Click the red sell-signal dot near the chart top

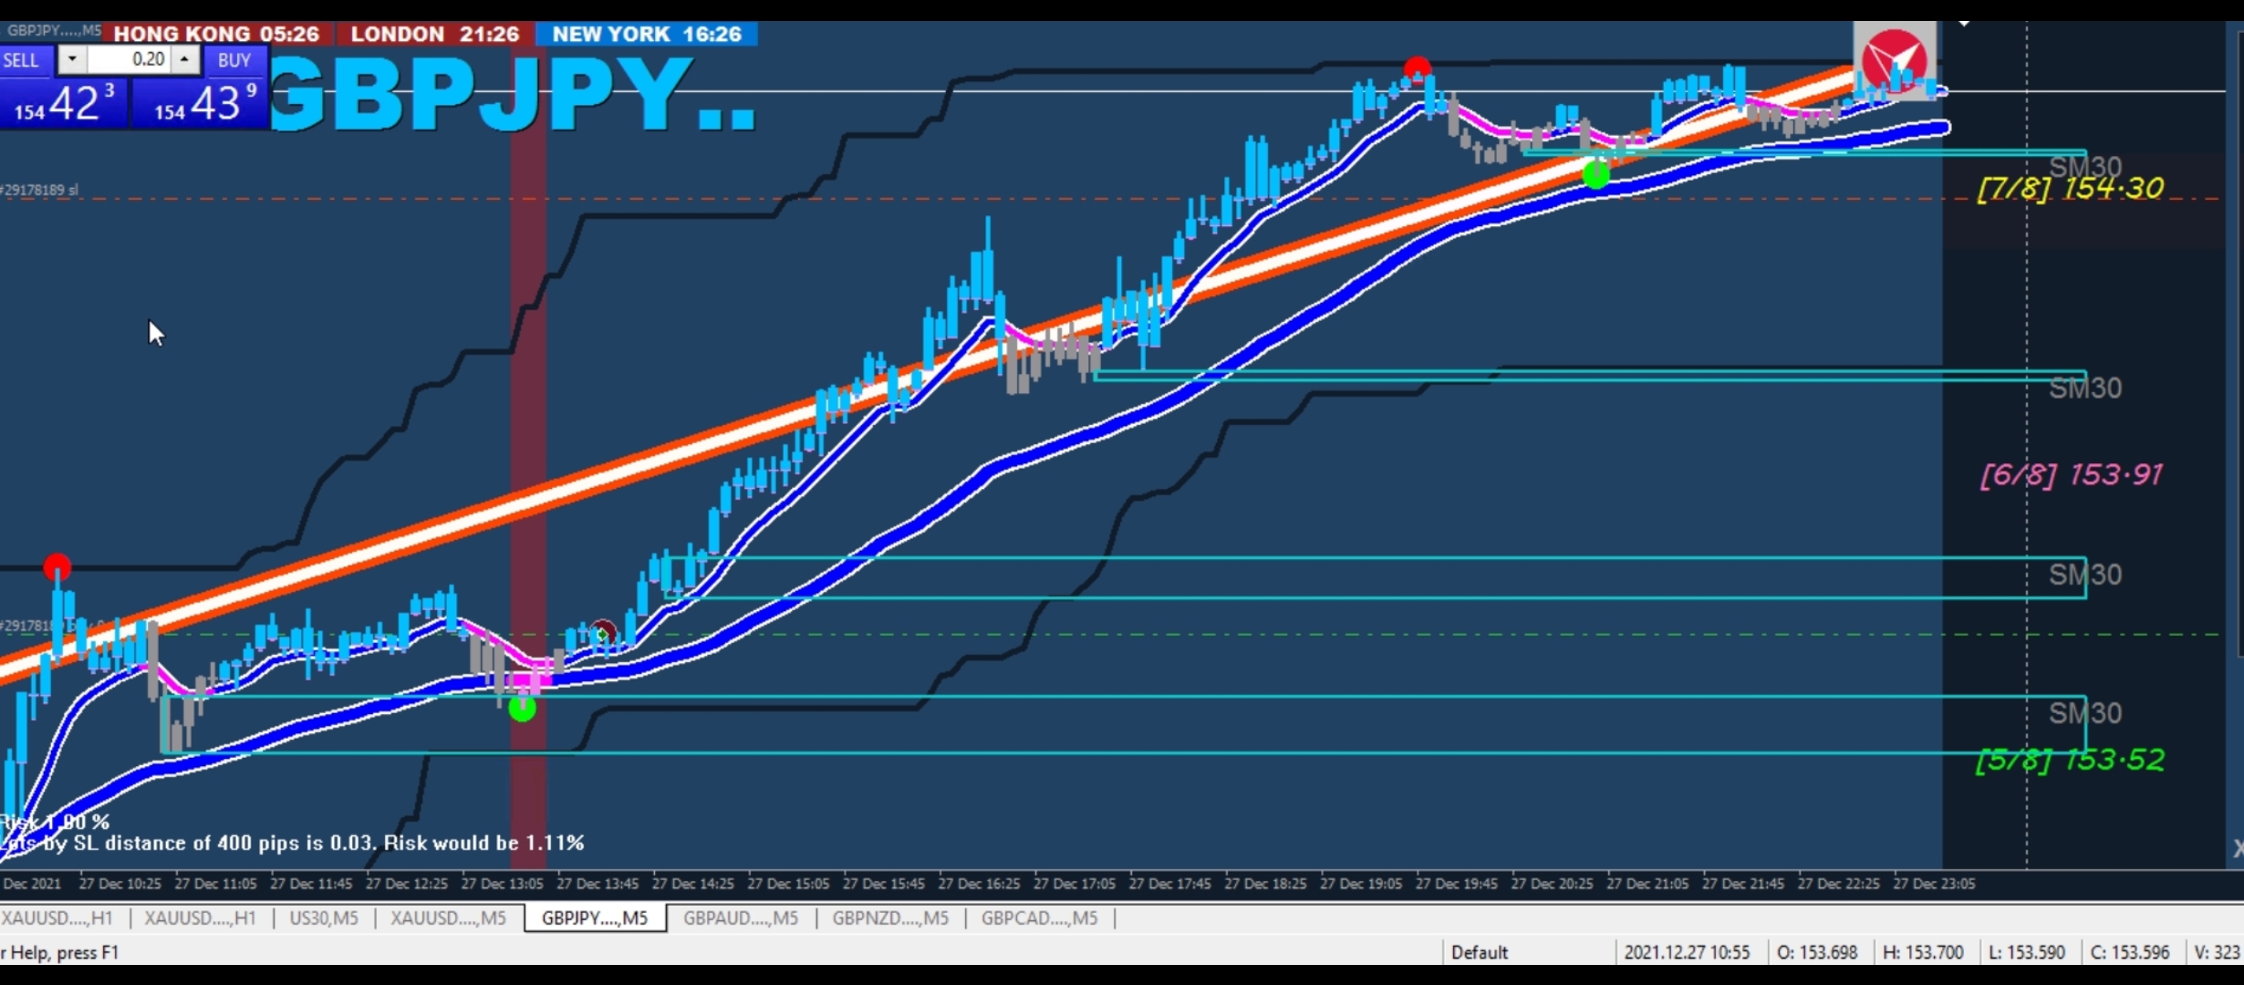(1417, 68)
